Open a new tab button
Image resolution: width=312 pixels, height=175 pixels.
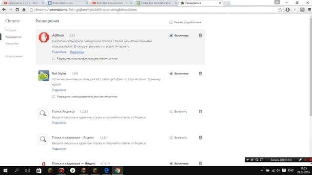click(227, 3)
